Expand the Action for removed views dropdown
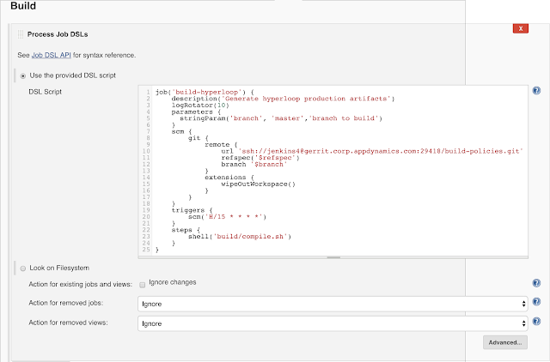 tap(332, 323)
